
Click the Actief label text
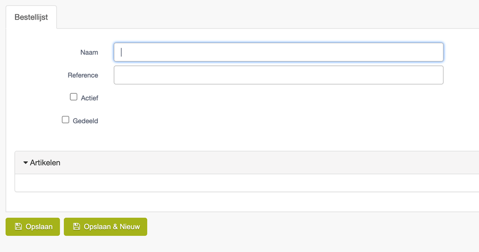point(89,98)
